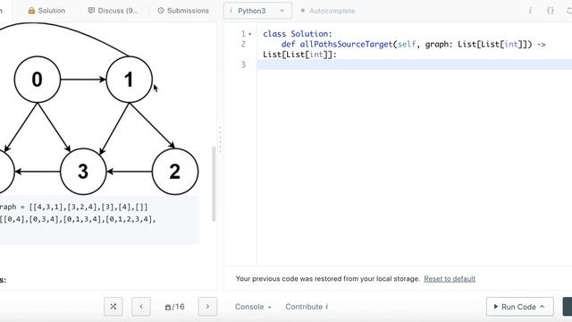Click the "class Solution:" code line

pyautogui.click(x=298, y=34)
